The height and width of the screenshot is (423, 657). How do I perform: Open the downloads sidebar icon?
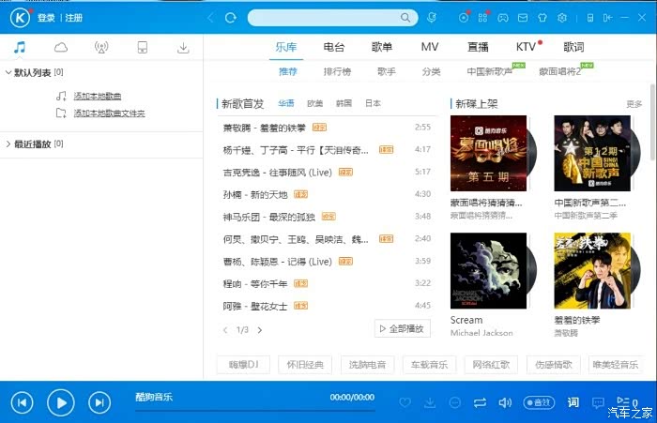183,47
